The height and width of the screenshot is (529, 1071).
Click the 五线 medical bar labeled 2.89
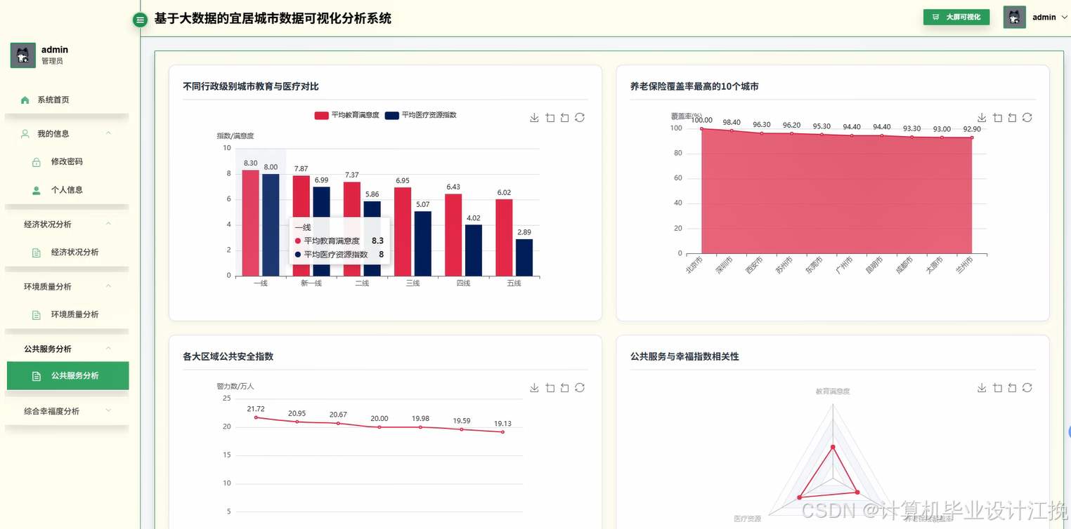click(x=524, y=257)
